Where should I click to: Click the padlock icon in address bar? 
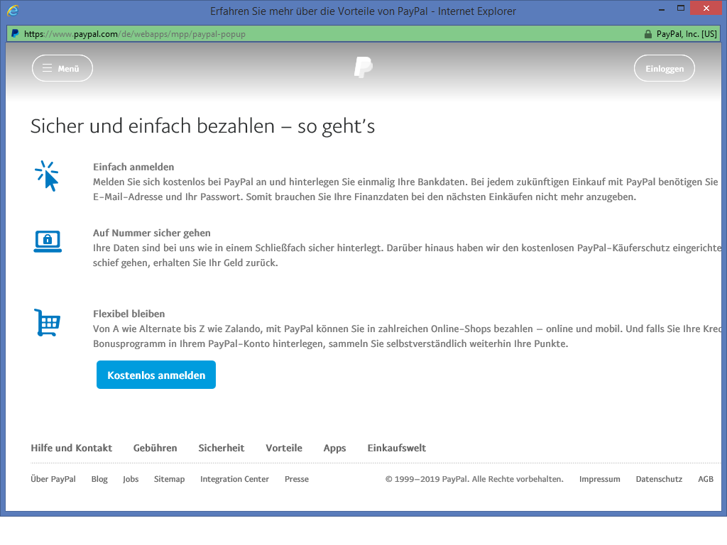(x=647, y=34)
